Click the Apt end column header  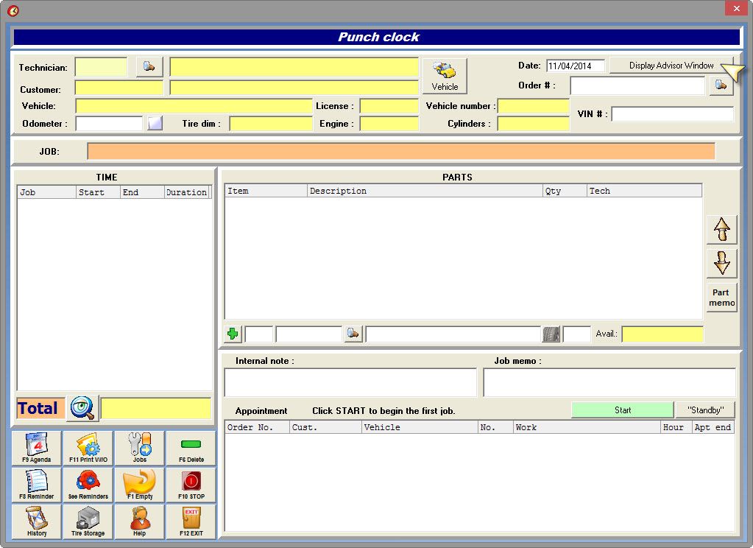tap(713, 427)
